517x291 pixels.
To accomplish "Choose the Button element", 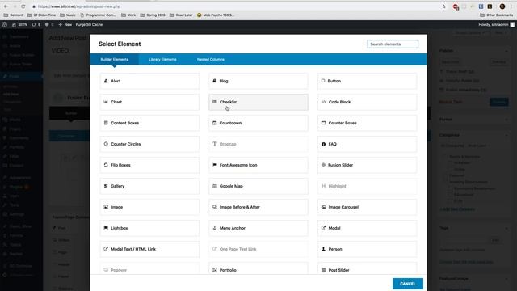I will [x=367, y=81].
